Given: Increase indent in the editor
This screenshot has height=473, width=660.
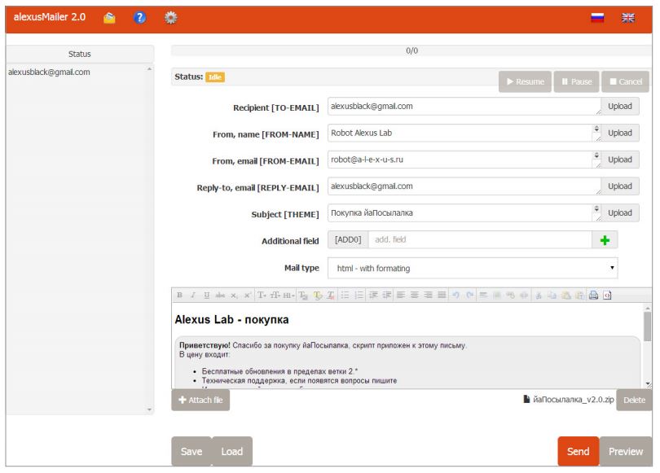Looking at the screenshot, I should click(x=387, y=296).
